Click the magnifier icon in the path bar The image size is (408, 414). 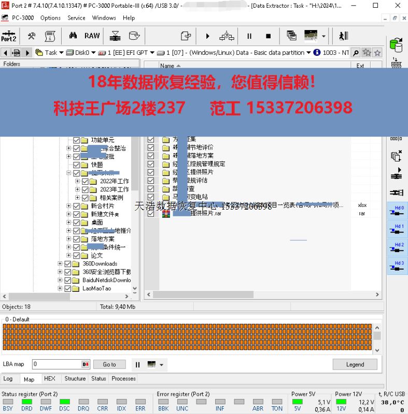[x=356, y=52]
